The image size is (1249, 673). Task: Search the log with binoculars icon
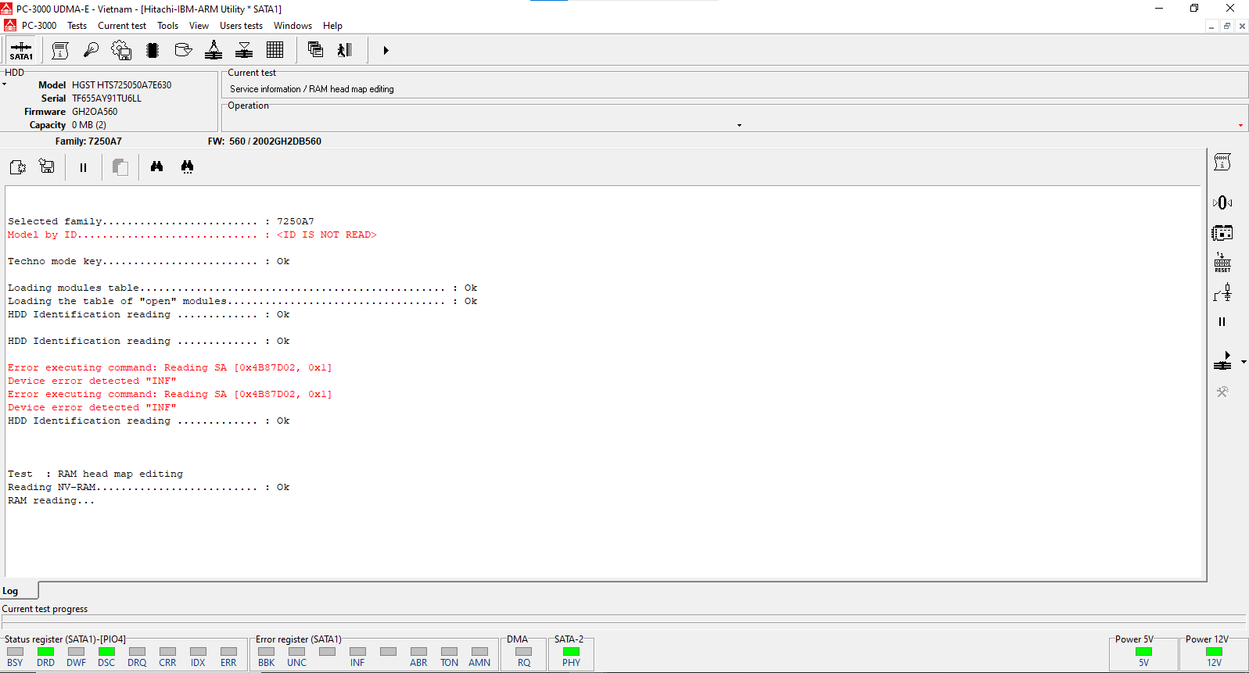click(157, 166)
